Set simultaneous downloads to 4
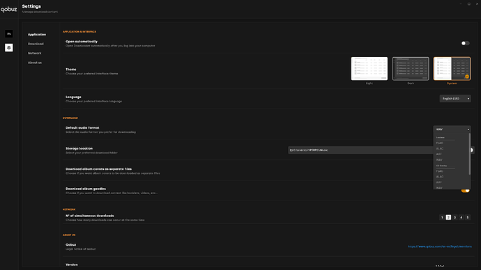 (x=461, y=217)
